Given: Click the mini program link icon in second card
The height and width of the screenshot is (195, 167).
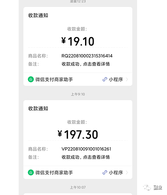Looking at the screenshot, I should pyautogui.click(x=105, y=172).
